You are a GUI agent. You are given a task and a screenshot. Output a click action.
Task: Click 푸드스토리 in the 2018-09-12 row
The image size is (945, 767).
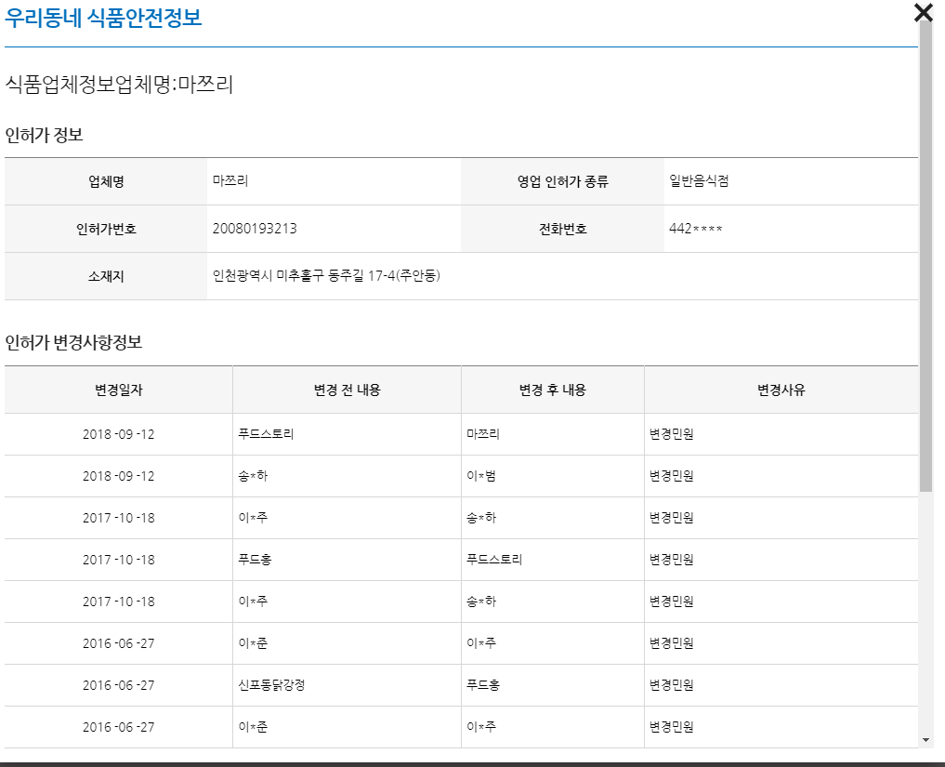click(266, 433)
